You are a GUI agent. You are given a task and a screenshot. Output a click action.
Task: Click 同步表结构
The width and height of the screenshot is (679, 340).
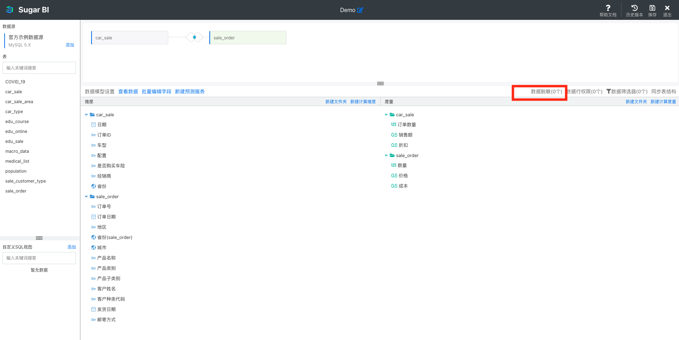664,91
